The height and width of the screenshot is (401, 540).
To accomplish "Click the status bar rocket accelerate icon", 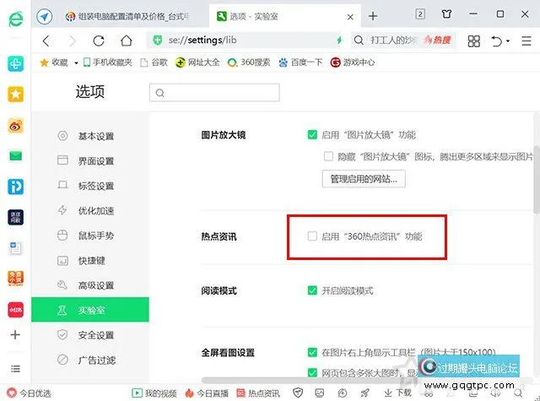I will coord(365,393).
